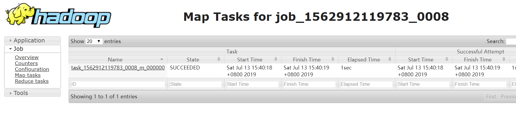Sort by Successful Attempt Finish Time arrows
The width and height of the screenshot is (516, 117).
click(x=504, y=59)
